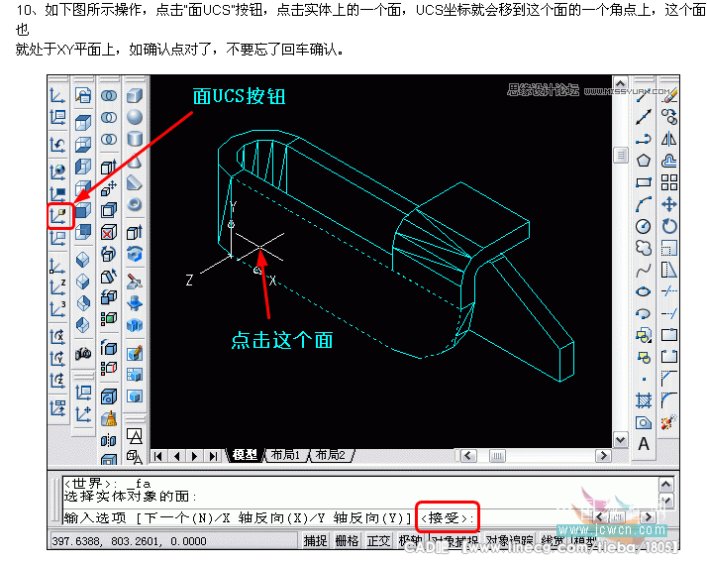The width and height of the screenshot is (707, 564).
Task: Click the Revision Cloud tool
Action: point(644,247)
